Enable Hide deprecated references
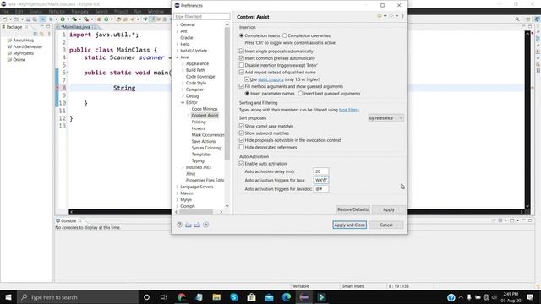The height and width of the screenshot is (304, 541). pyautogui.click(x=242, y=147)
